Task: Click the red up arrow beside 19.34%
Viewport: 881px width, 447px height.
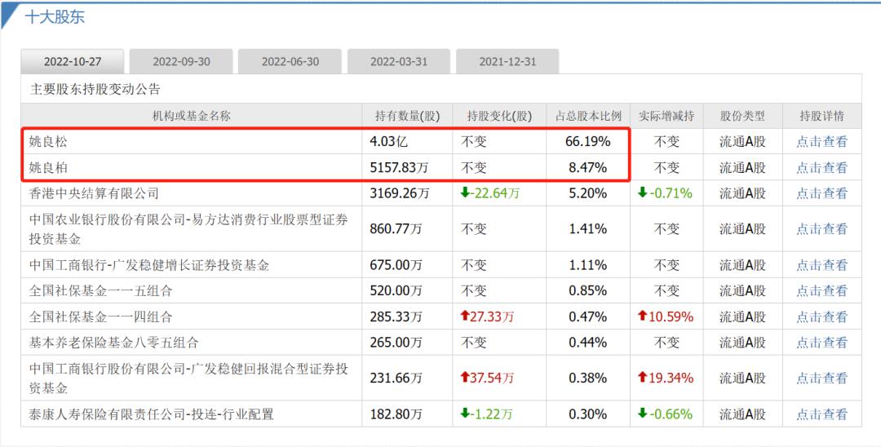Action: tap(643, 378)
